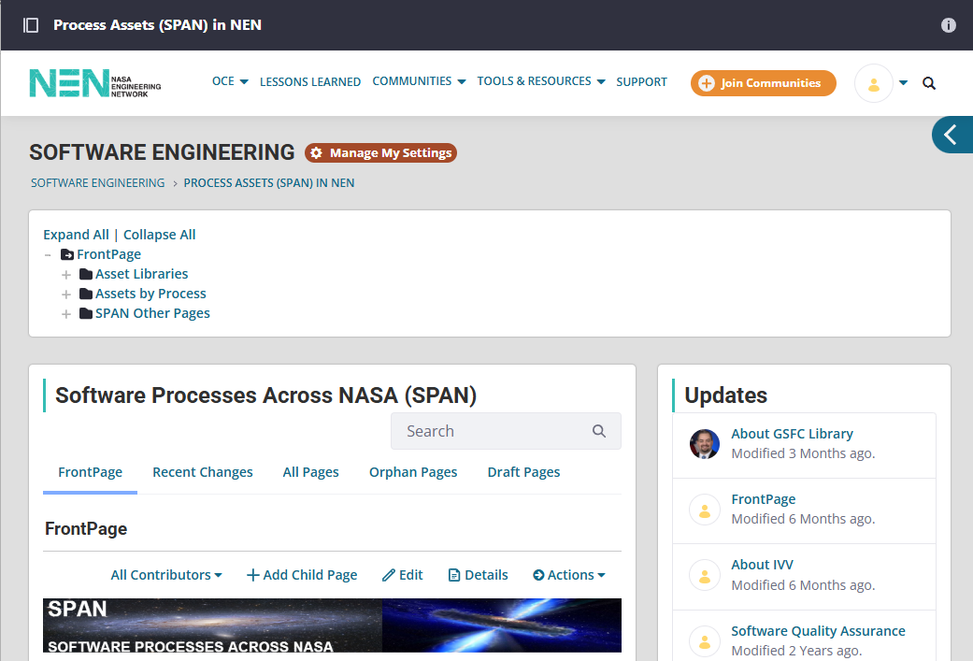Click the info icon in title bar

pos(948,25)
